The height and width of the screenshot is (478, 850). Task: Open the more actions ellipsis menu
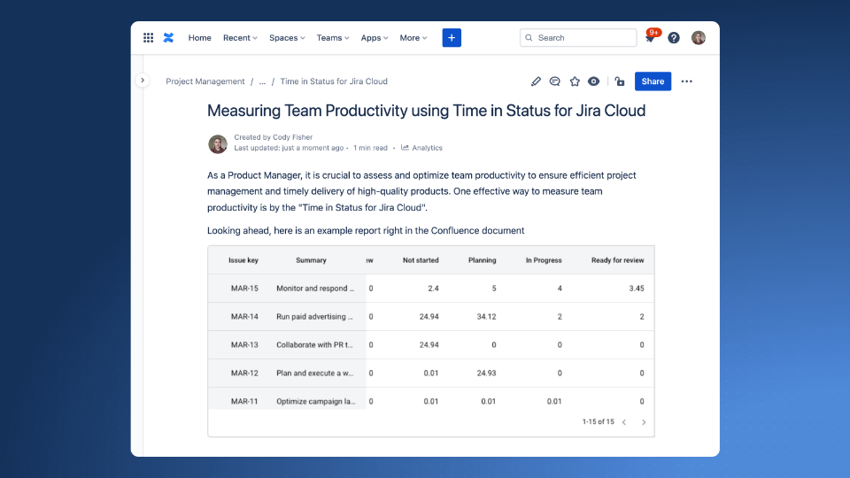[x=687, y=81]
